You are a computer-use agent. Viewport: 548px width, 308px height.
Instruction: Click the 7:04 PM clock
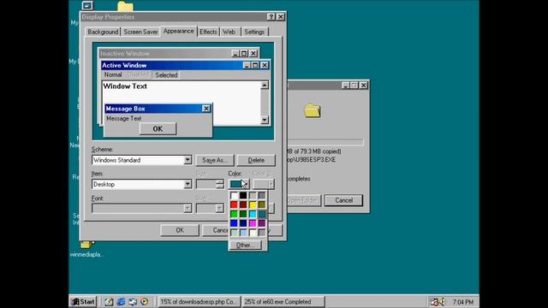click(x=462, y=302)
